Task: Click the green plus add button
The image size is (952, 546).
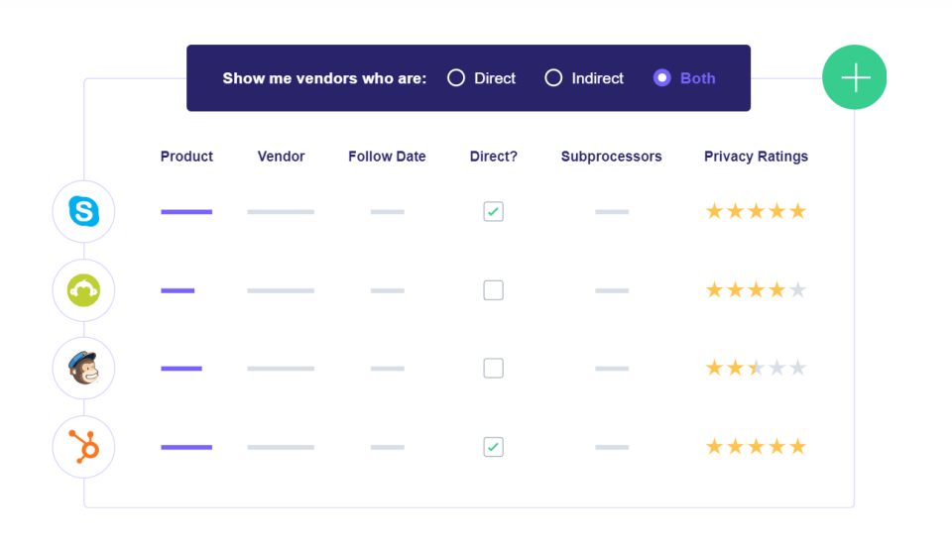Action: pos(854,77)
